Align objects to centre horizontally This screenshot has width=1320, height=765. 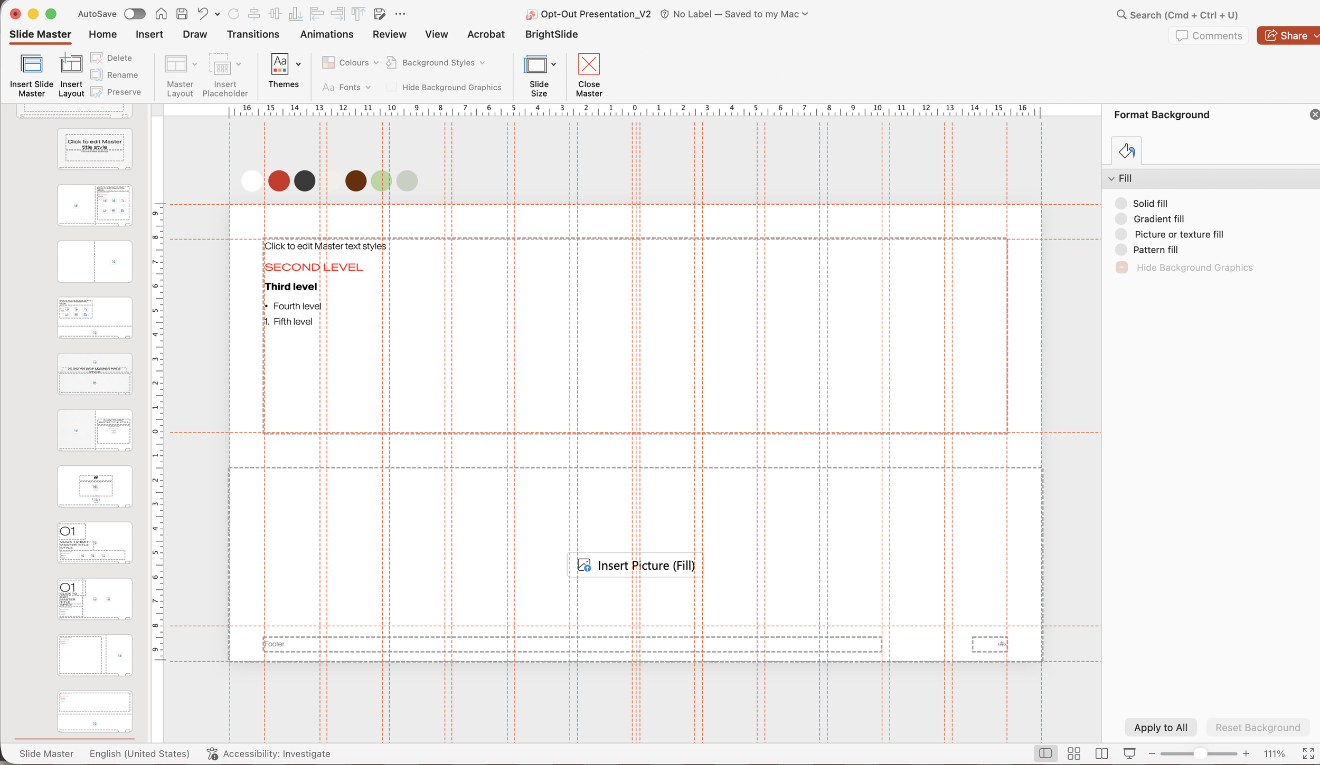(x=254, y=14)
